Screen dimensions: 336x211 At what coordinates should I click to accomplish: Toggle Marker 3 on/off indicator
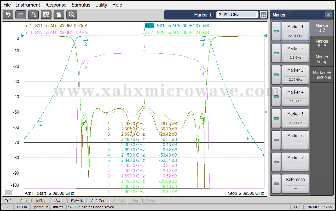pos(276,75)
